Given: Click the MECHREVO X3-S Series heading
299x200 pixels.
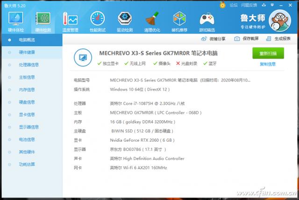Looking at the screenshot, I should (x=158, y=53).
